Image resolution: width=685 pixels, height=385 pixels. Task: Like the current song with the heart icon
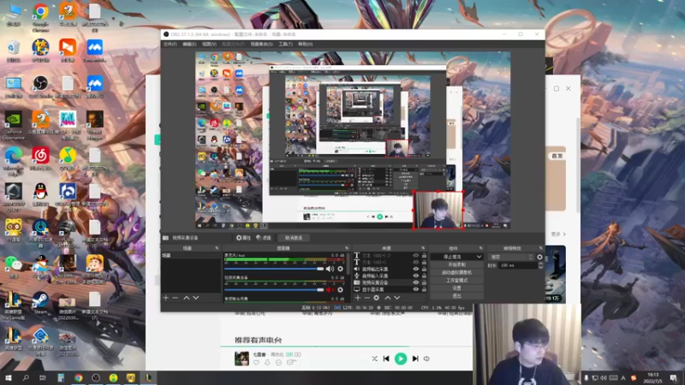(256, 362)
